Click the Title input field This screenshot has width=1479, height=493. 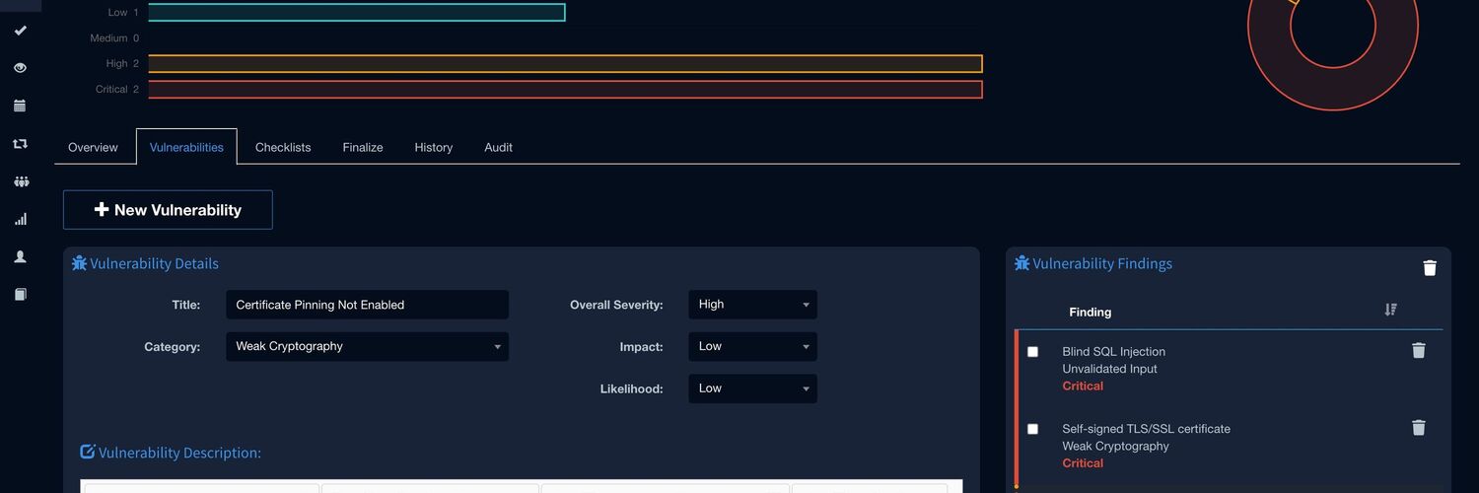[367, 305]
